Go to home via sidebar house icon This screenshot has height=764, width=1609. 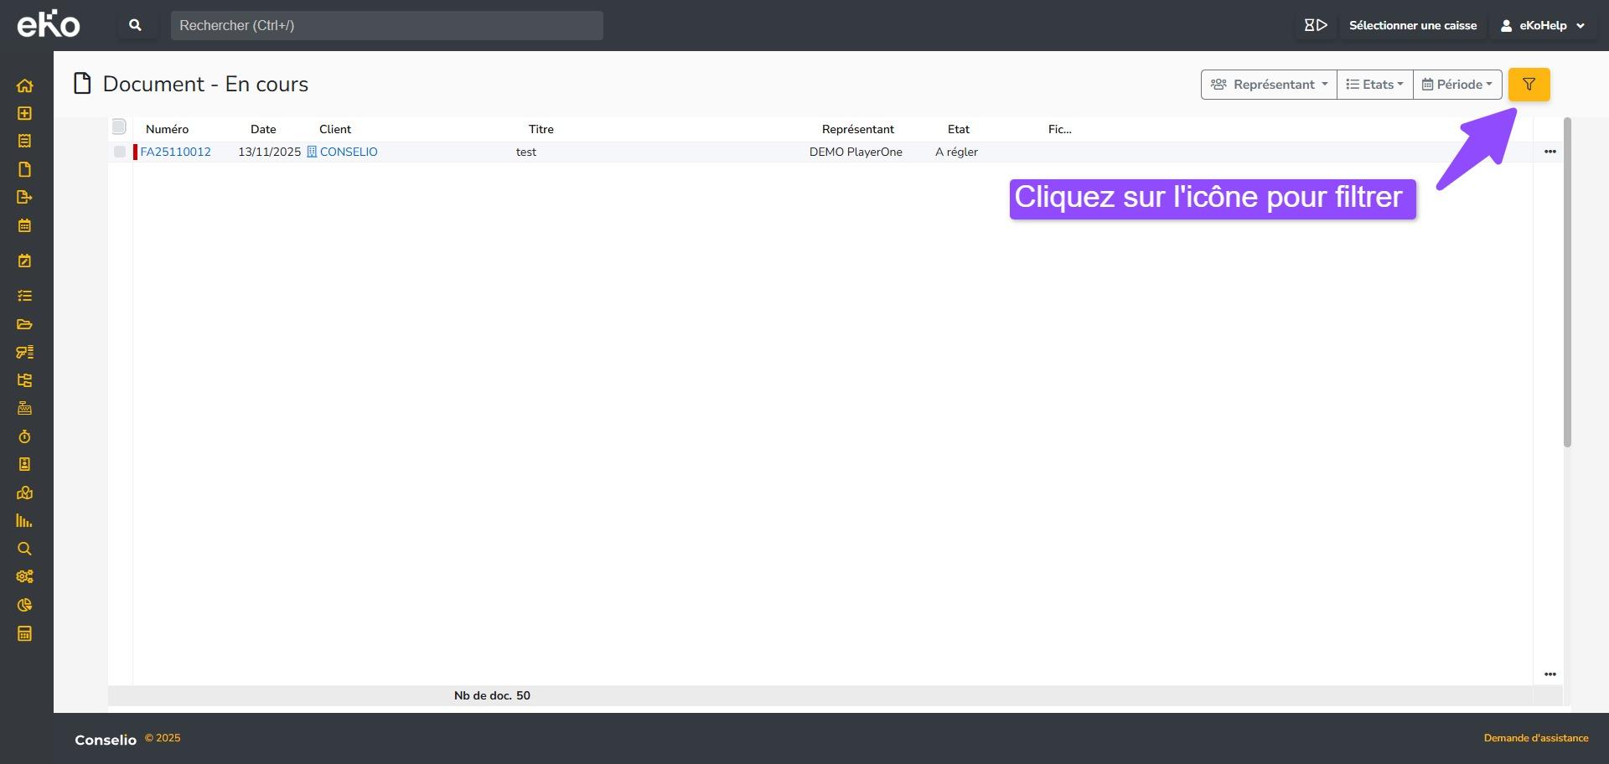24,85
